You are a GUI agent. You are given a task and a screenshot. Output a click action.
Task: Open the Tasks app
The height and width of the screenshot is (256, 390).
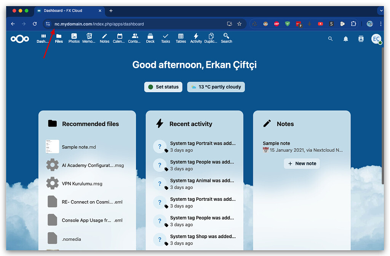coord(165,38)
